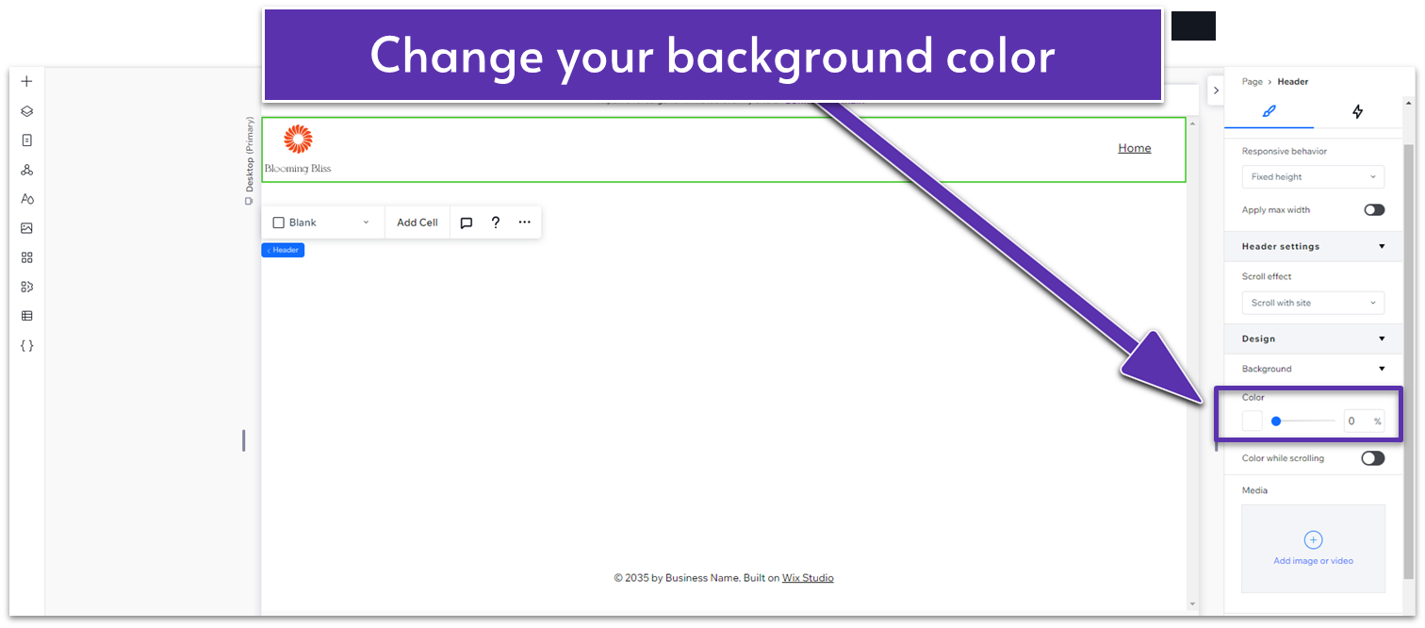The width and height of the screenshot is (1425, 628).
Task: Open the Site Structure nodes icon
Action: click(26, 170)
